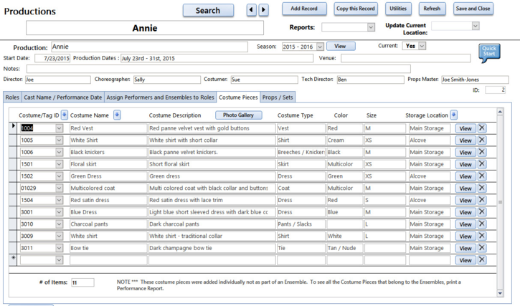This screenshot has height=306, width=520.
Task: Click Save and Close
Action: [473, 9]
